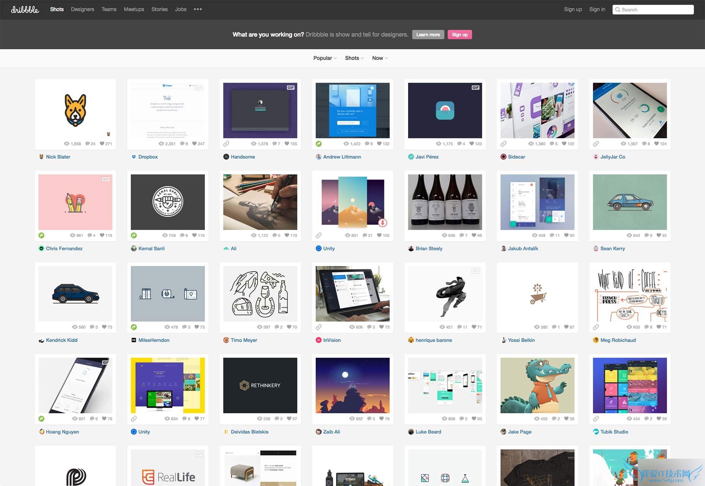
Task: Open the Jobs nav item
Action: (x=181, y=9)
